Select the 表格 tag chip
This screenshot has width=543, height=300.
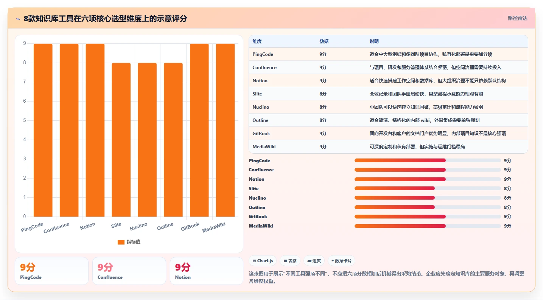(290, 261)
